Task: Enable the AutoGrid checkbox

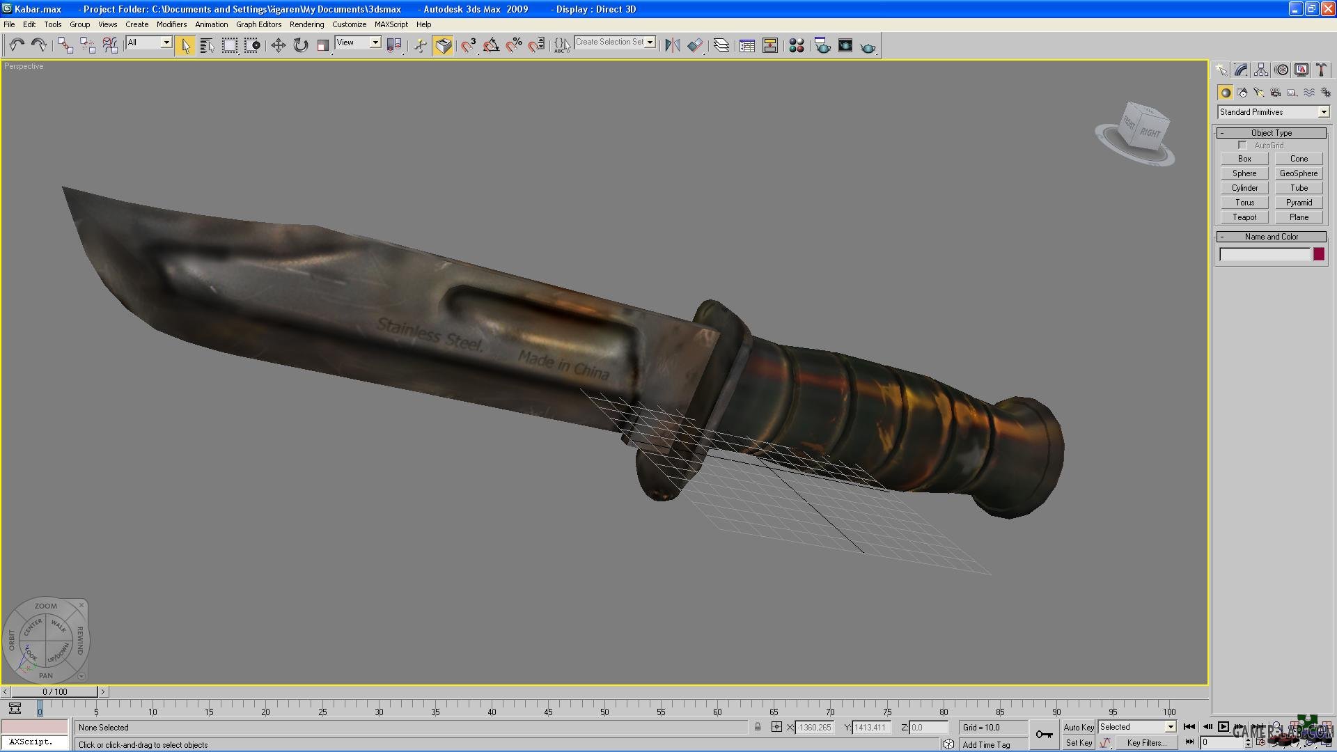Action: point(1242,146)
